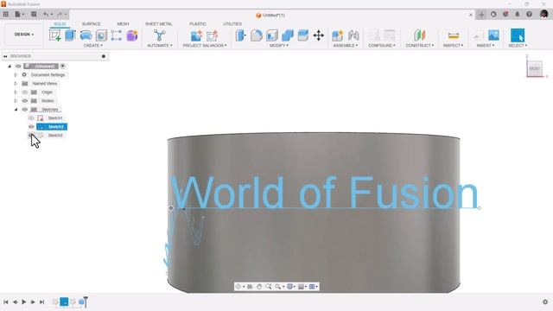Toggle visibility eye of Sketches folder
Image resolution: width=553 pixels, height=311 pixels.
coord(25,110)
